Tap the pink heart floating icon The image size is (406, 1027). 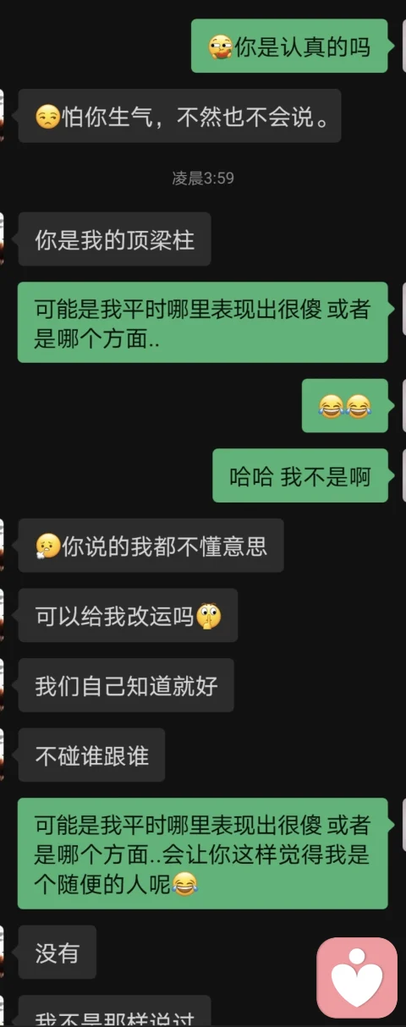[357, 977]
